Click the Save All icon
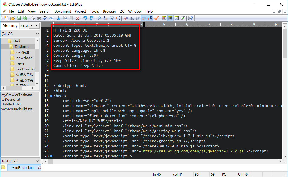The image size is (288, 177). pyautogui.click(x=25, y=18)
